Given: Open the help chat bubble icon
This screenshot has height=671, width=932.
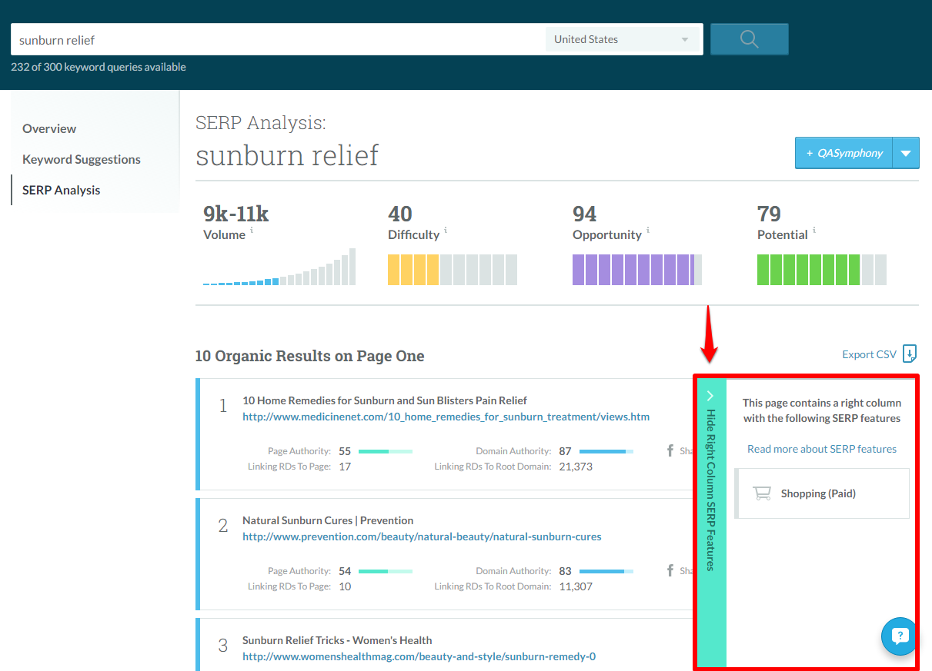Looking at the screenshot, I should (899, 636).
